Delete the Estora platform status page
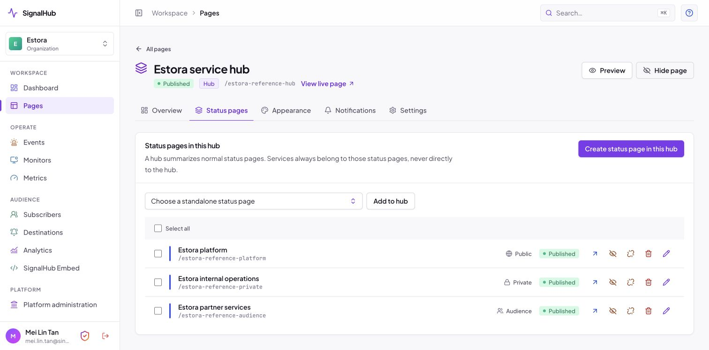This screenshot has height=350, width=709. [x=649, y=254]
